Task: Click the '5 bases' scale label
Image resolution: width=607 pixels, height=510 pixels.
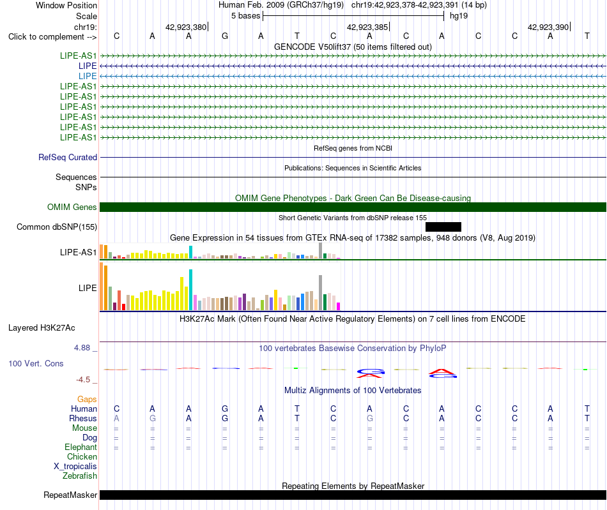Action: click(x=246, y=16)
